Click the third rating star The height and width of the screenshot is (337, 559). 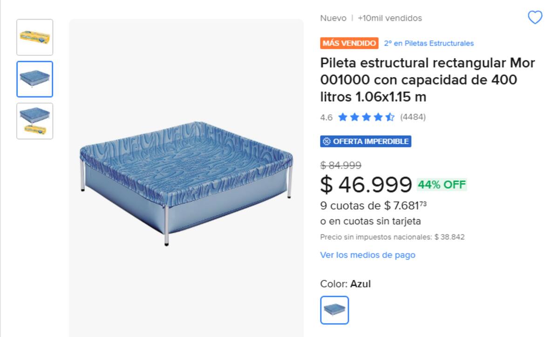pyautogui.click(x=366, y=117)
